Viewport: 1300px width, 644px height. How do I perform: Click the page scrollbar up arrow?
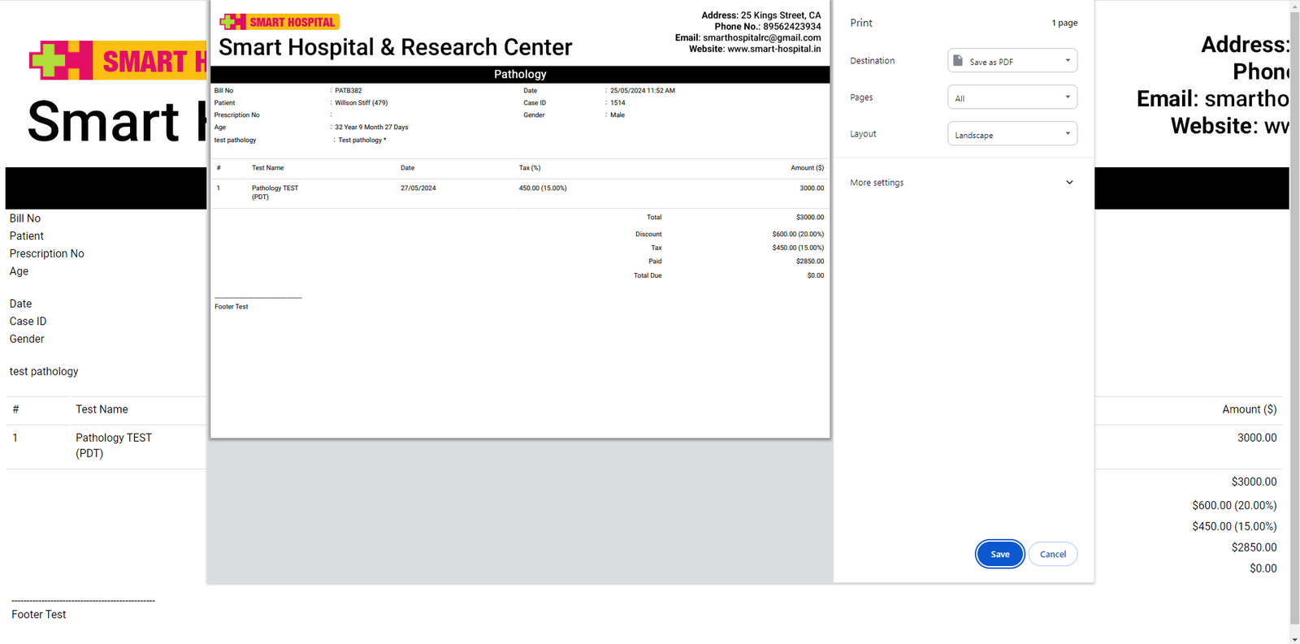click(1294, 6)
